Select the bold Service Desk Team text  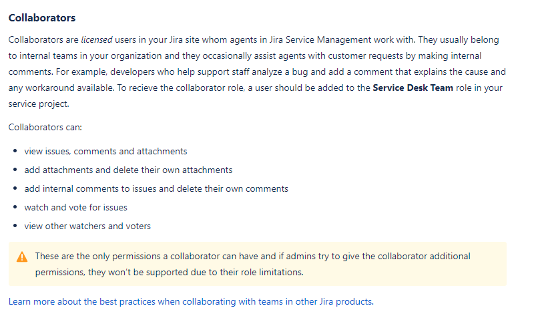coord(413,88)
